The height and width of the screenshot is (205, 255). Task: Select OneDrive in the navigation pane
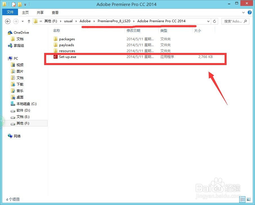pyautogui.click(x=21, y=32)
